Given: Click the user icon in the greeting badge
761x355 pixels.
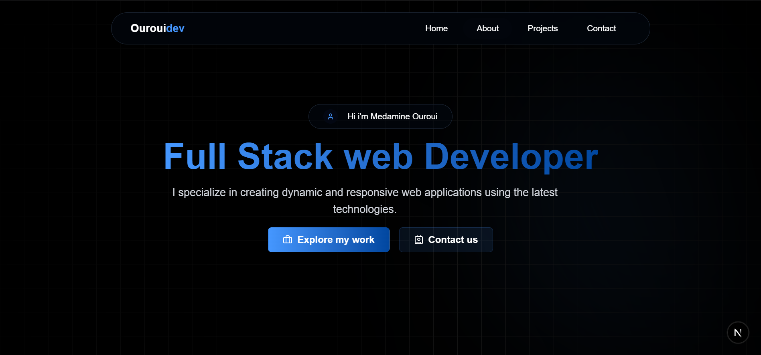Looking at the screenshot, I should click(331, 116).
